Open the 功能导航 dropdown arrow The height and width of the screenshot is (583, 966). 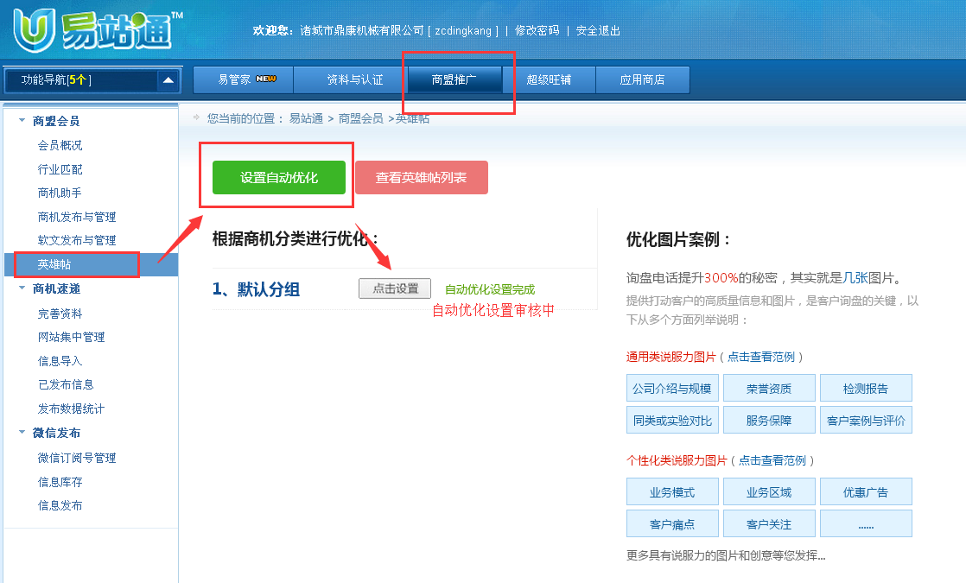point(168,80)
